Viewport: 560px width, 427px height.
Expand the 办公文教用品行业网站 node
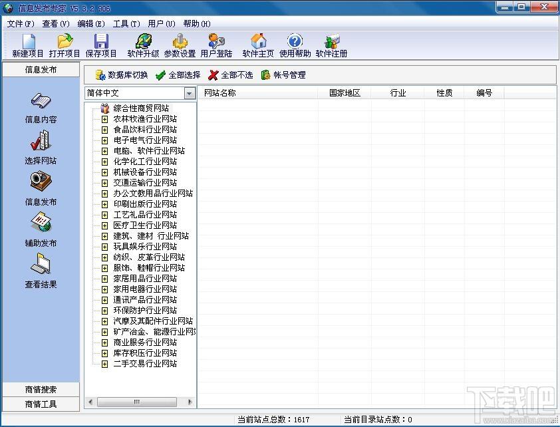[104, 194]
